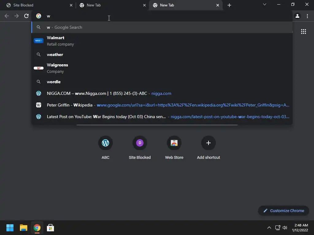
Task: Open the Google apps grid
Action: point(303,32)
